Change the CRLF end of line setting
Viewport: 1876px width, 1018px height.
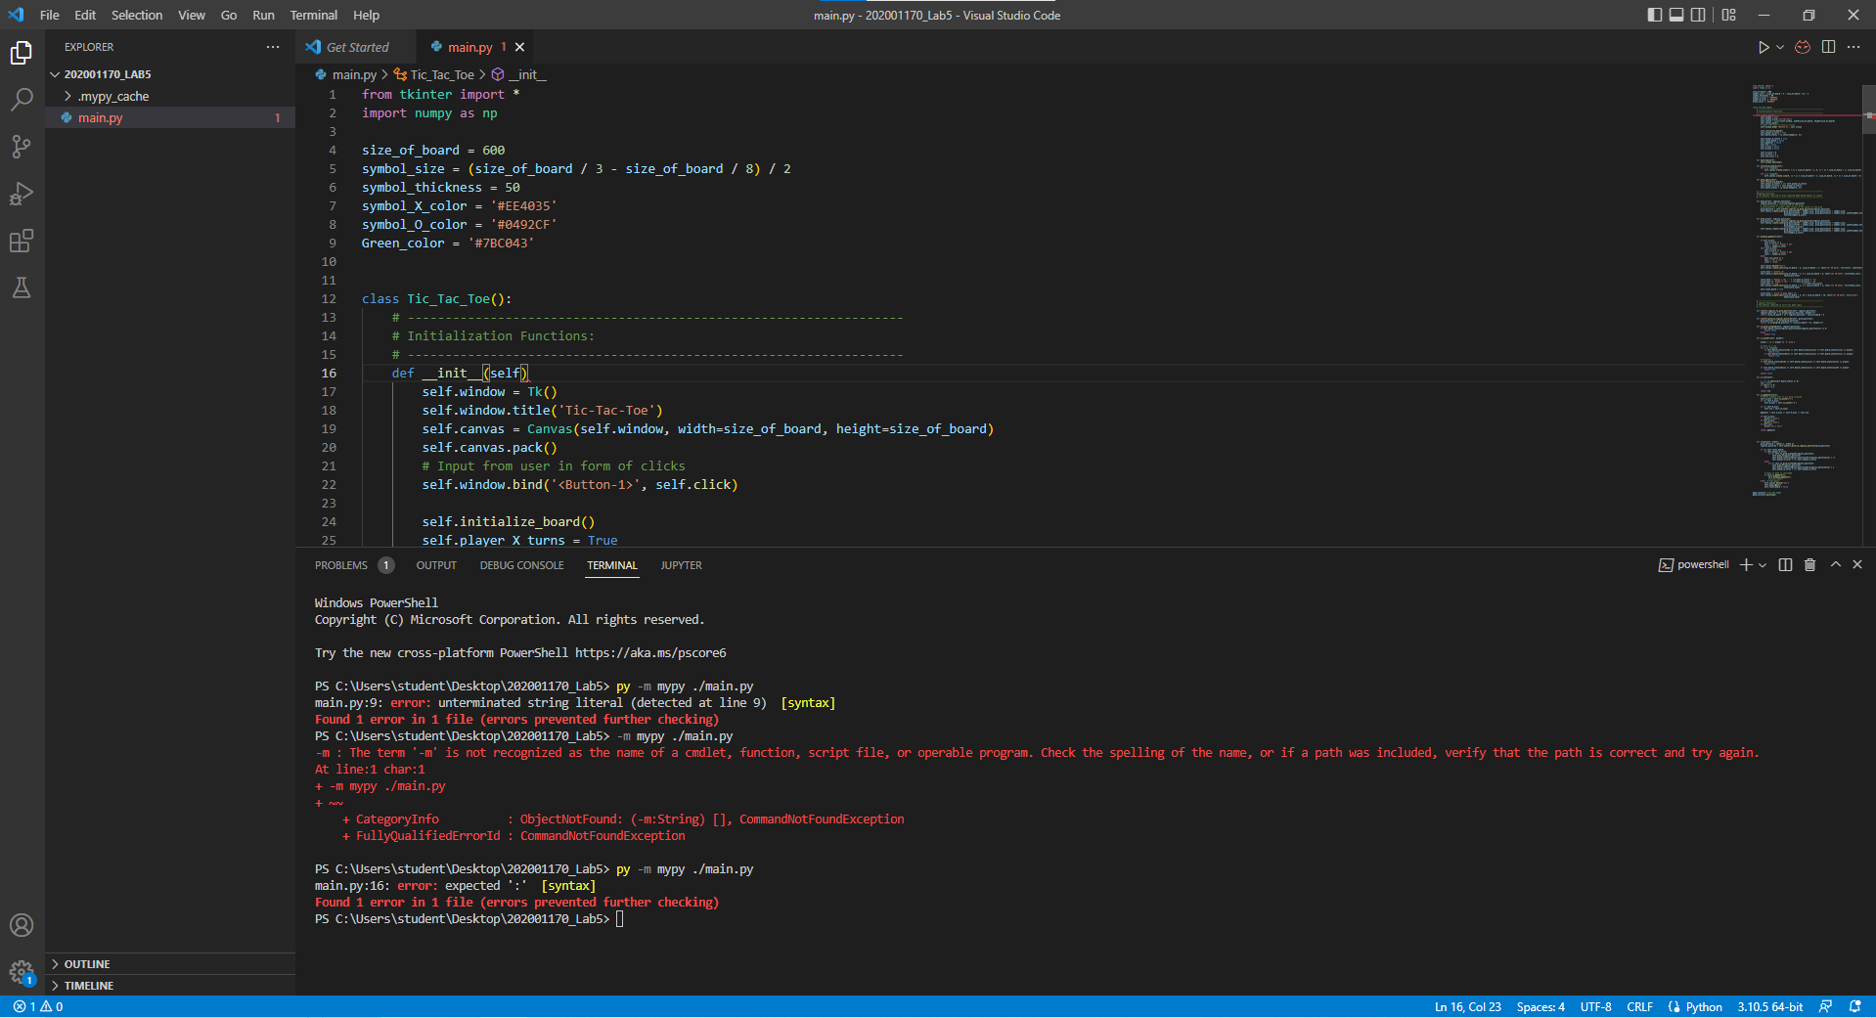1639,1006
